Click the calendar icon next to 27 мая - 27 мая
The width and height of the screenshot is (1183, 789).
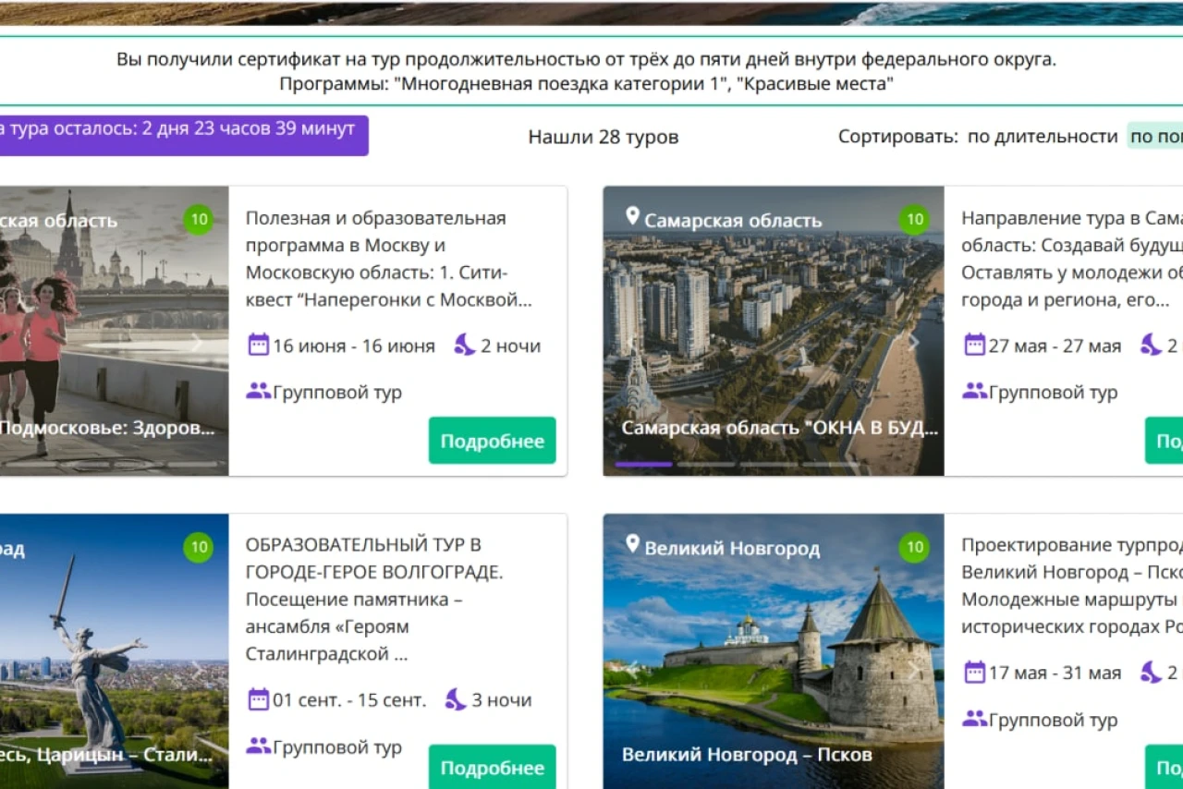pos(974,345)
